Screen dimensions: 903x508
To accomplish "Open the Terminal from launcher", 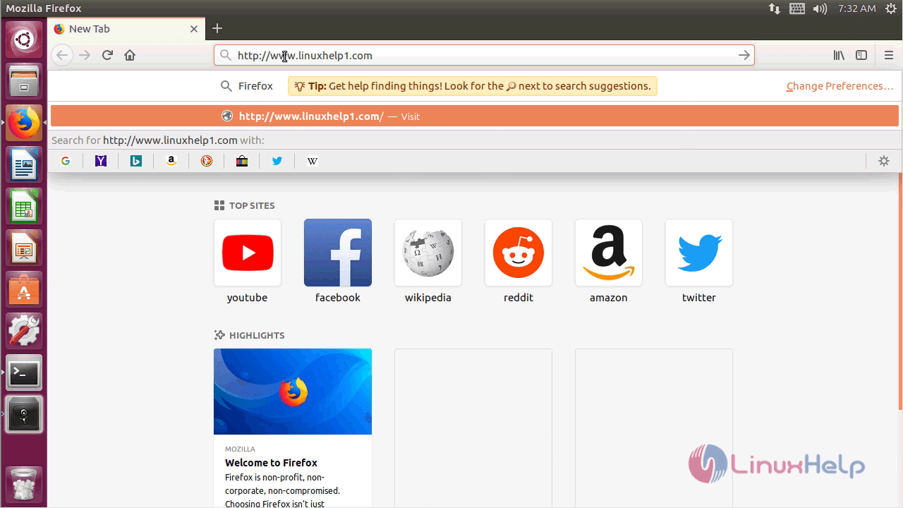I will point(24,373).
